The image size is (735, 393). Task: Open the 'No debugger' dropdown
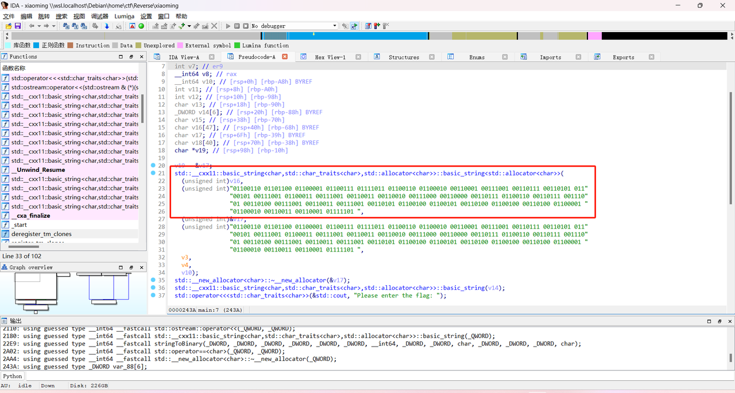(x=335, y=26)
